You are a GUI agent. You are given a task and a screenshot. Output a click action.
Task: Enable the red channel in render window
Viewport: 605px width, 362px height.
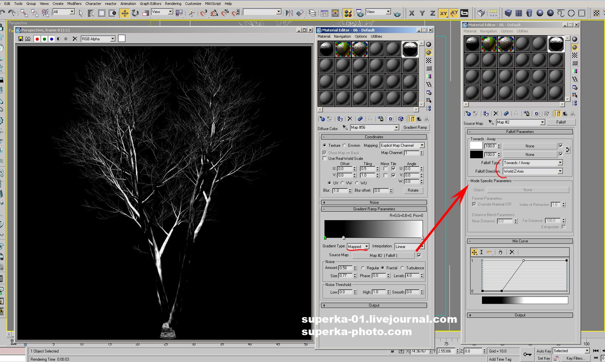coord(37,39)
